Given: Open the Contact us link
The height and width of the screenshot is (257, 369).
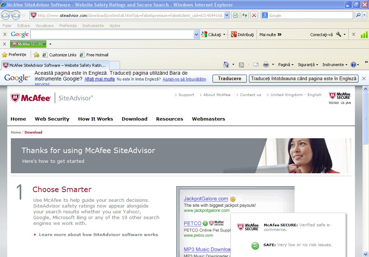Looking at the screenshot, I should pos(250,95).
